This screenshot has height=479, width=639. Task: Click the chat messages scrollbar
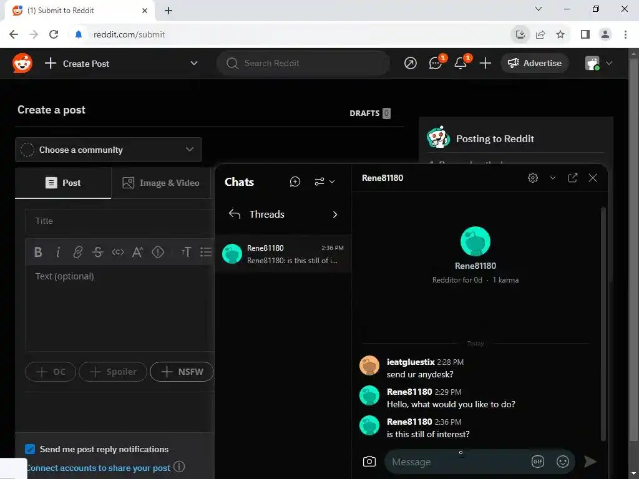[603, 324]
